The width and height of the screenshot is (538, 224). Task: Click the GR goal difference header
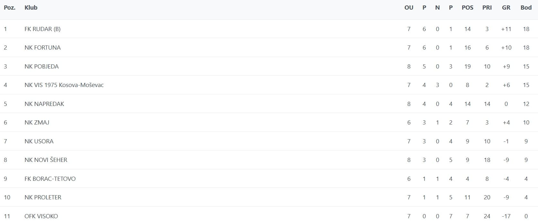506,8
